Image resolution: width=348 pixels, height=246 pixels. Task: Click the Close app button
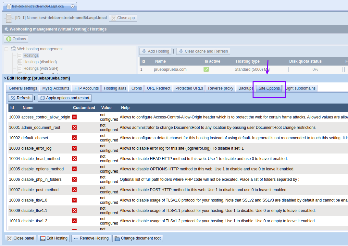(123, 18)
